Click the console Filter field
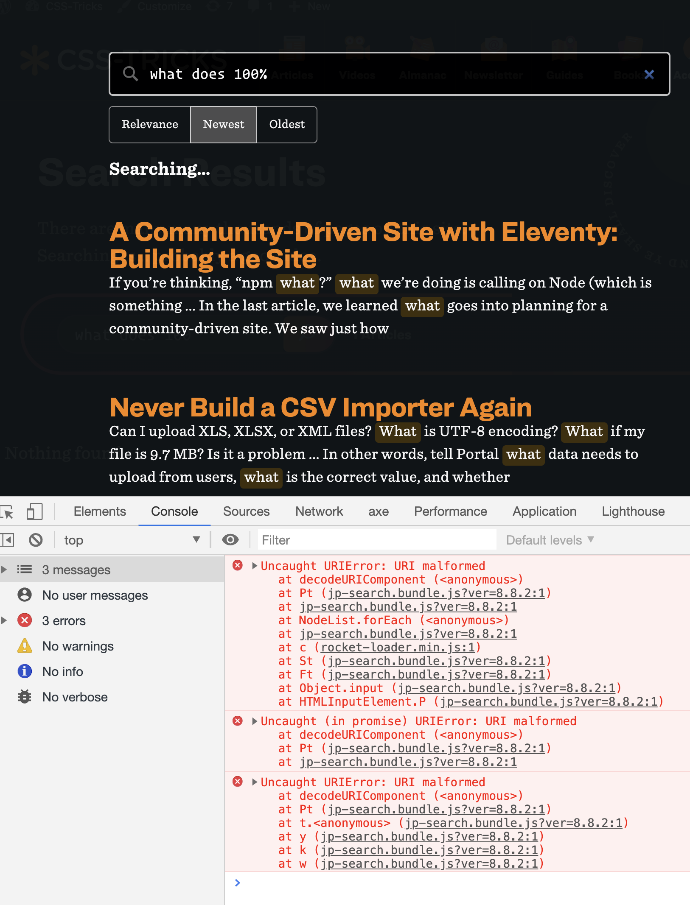The height and width of the screenshot is (905, 690). (x=377, y=540)
